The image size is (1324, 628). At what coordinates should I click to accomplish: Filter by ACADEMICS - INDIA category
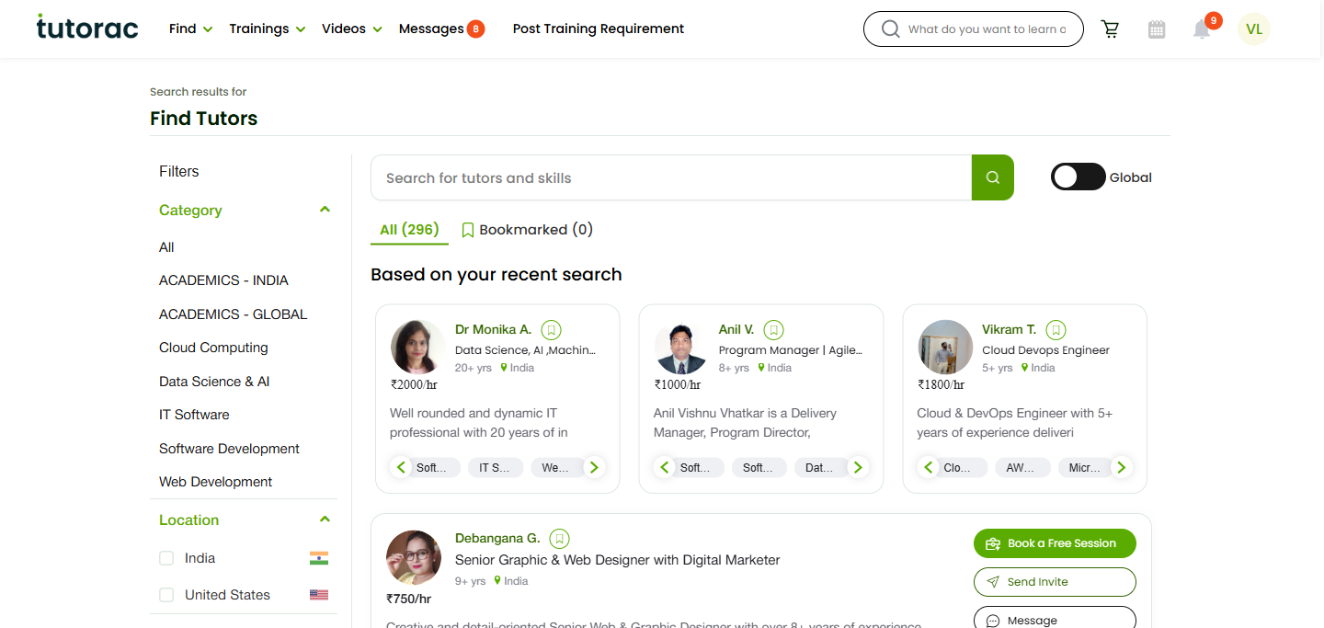click(x=223, y=280)
